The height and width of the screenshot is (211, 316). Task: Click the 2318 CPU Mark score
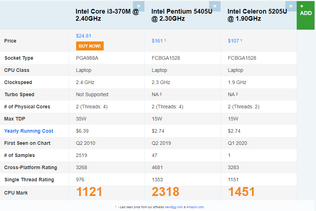(x=166, y=192)
